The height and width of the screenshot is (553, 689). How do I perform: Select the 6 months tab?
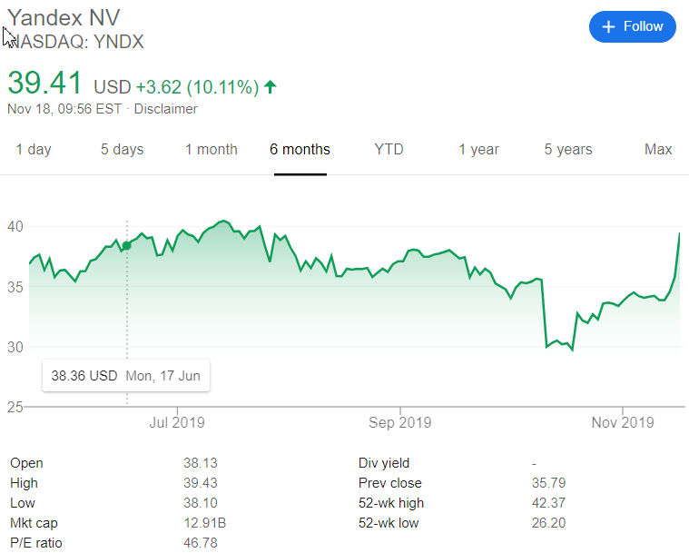point(300,150)
